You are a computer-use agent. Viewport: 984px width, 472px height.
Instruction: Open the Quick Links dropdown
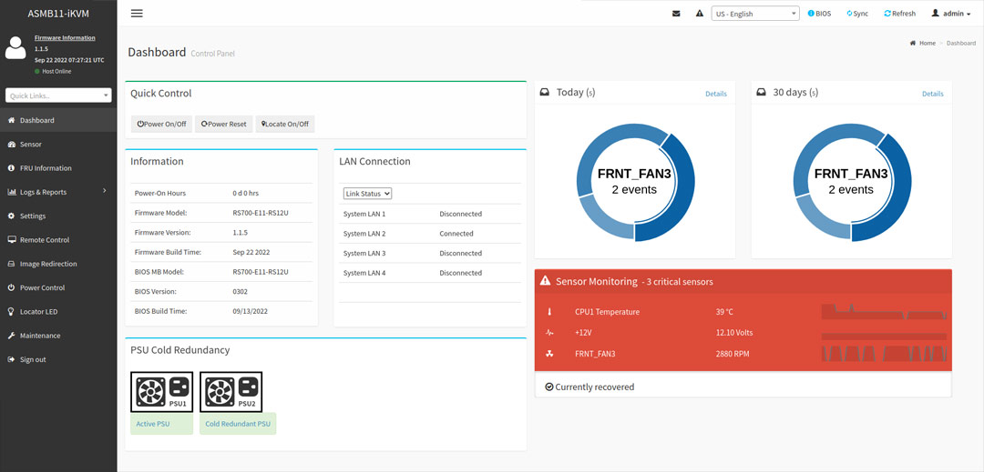pos(58,95)
